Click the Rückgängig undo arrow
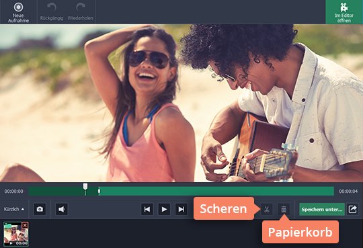The width and height of the screenshot is (363, 248). [51, 12]
